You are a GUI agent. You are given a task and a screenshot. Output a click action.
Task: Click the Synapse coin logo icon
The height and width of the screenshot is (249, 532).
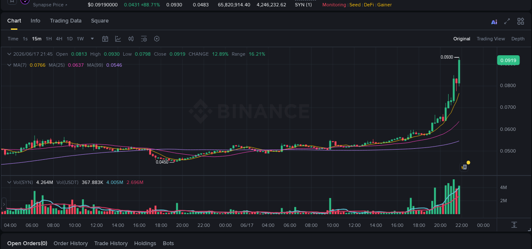tap(25, 1)
